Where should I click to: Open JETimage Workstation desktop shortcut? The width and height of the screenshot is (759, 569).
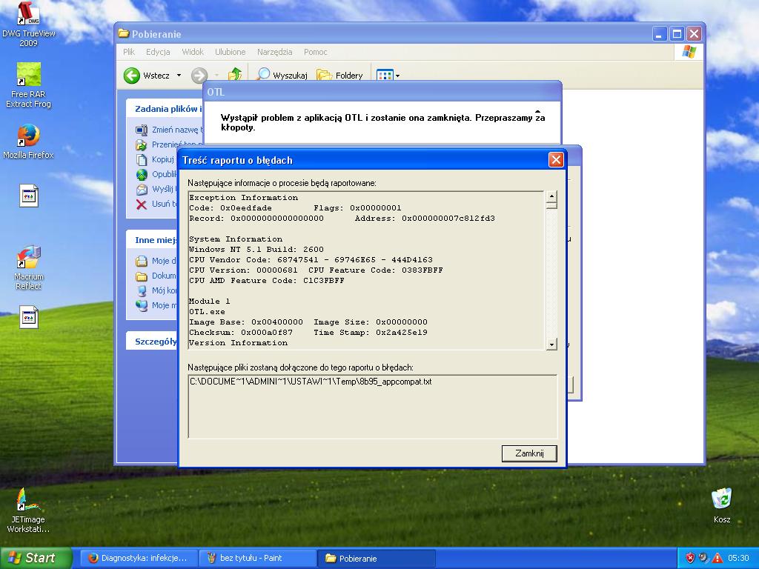pos(29,510)
